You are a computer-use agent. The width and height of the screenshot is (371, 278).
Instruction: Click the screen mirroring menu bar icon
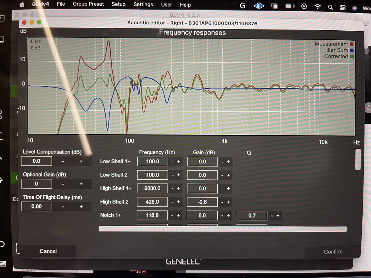pyautogui.click(x=274, y=6)
